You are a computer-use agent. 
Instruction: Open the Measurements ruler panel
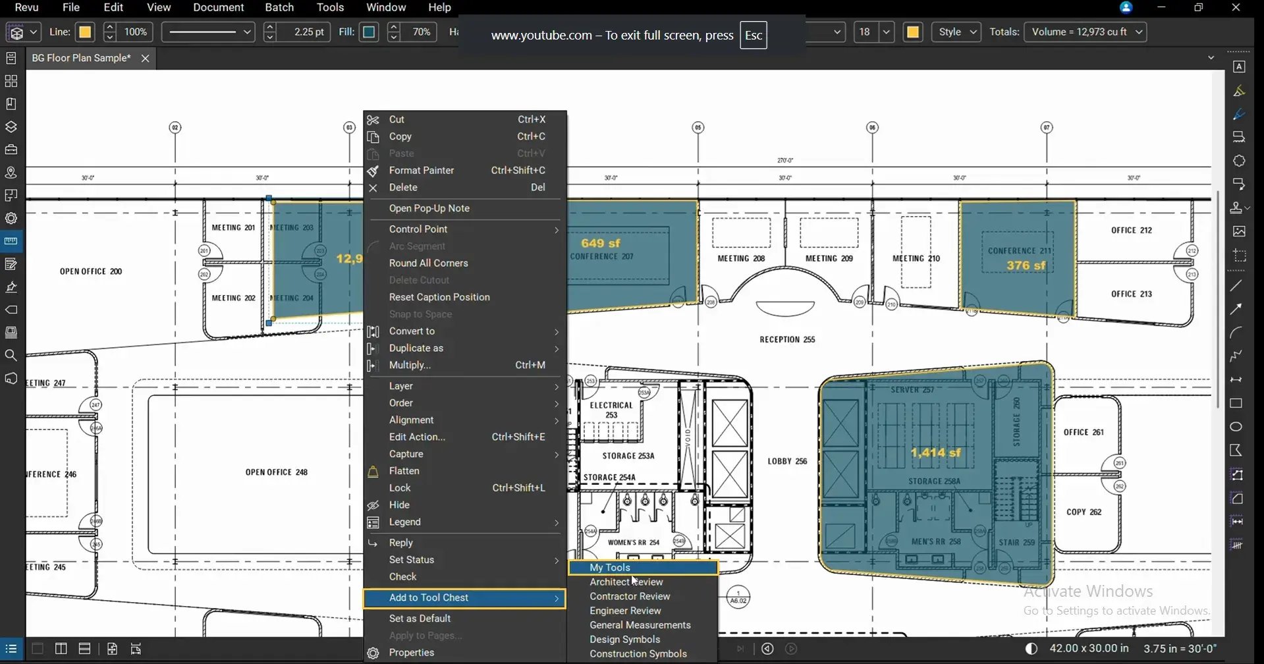[x=11, y=241]
